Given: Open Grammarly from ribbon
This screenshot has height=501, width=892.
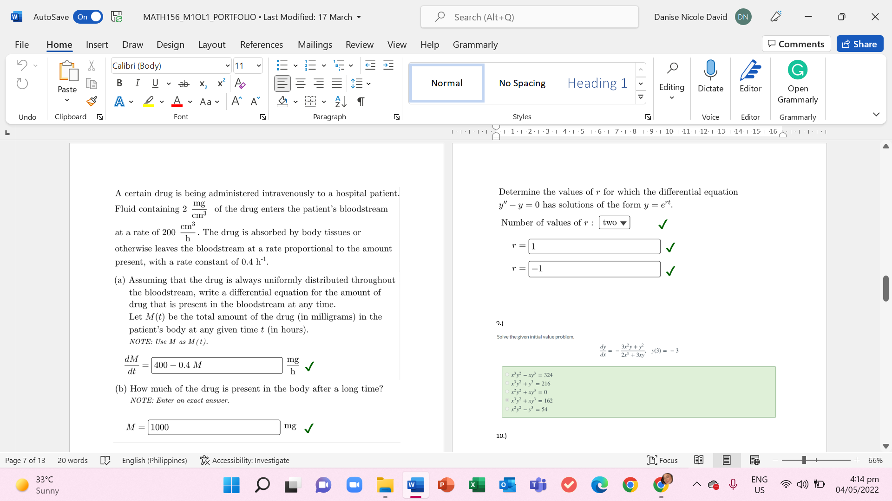Looking at the screenshot, I should [x=798, y=83].
